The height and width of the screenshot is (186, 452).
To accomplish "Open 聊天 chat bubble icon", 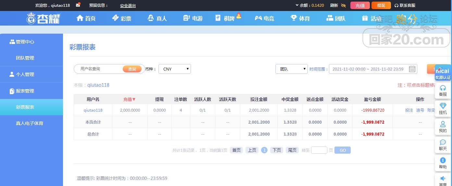I will (443, 145).
